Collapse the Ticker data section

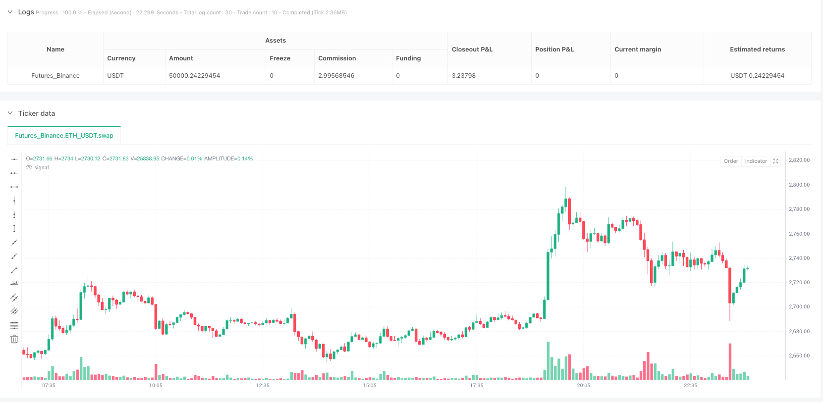[x=10, y=113]
